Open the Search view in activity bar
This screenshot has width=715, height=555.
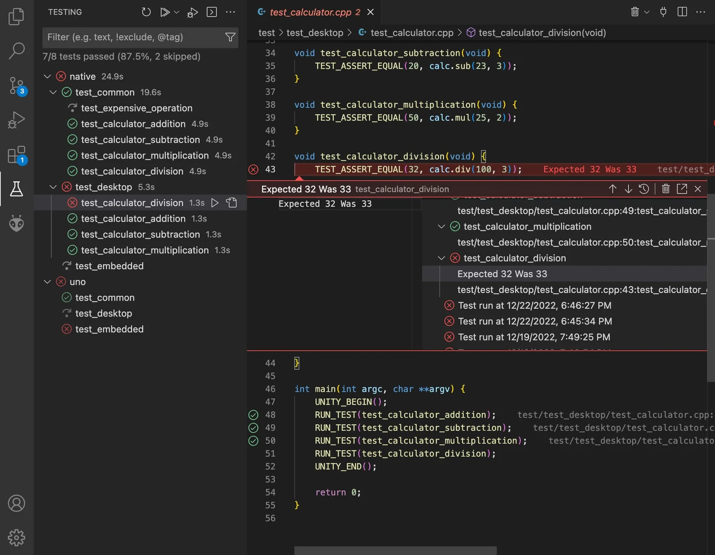click(x=17, y=50)
